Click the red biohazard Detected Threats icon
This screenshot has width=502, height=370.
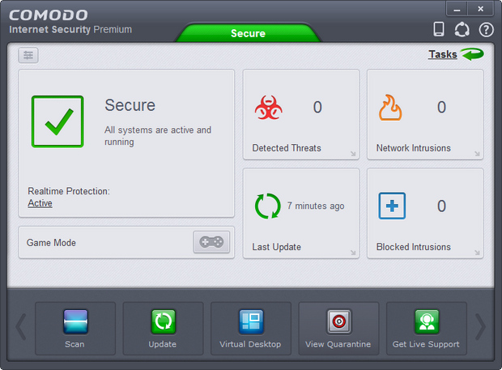pos(269,108)
